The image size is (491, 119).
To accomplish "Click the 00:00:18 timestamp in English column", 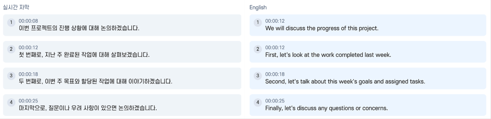I will (275, 74).
